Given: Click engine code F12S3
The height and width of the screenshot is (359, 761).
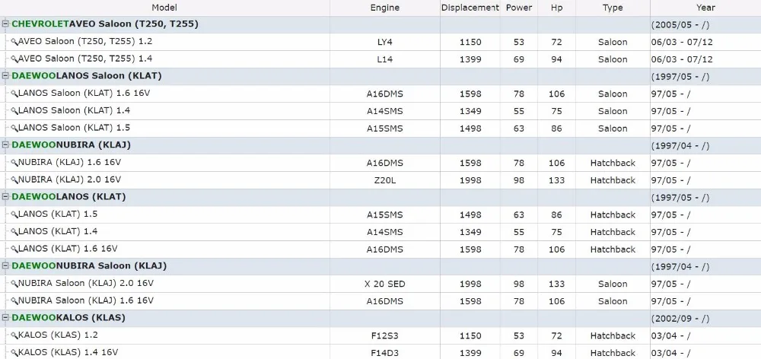Looking at the screenshot, I should coord(385,335).
